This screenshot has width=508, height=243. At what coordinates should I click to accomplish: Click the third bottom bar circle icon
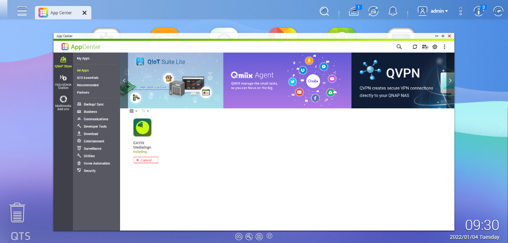coord(259,237)
